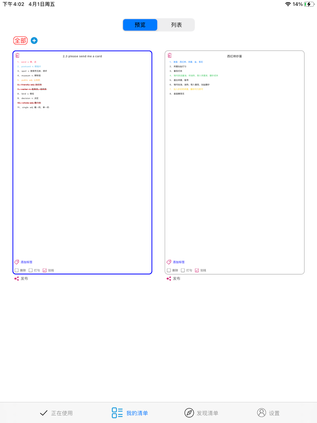317x423 pixels.
Task: Tap 发布 under 'please send me a card' card
Action: pos(24,279)
